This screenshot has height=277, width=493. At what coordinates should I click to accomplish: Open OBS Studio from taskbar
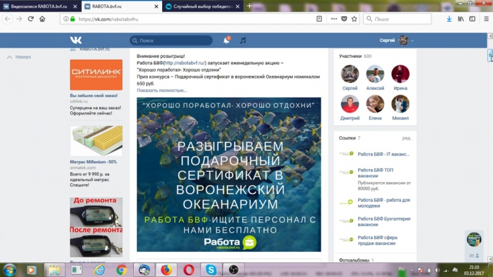(234, 270)
